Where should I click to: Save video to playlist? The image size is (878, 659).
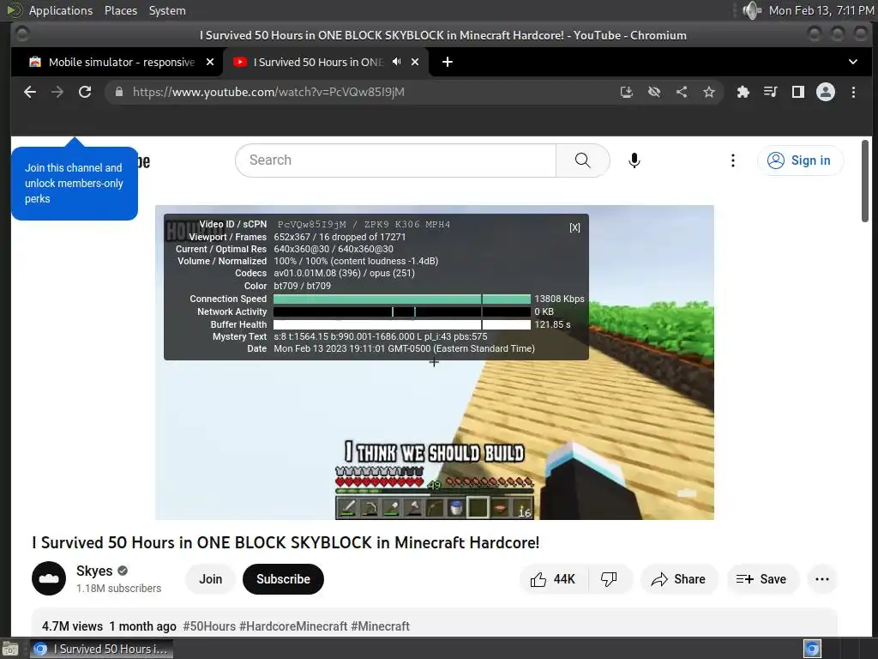(x=761, y=579)
